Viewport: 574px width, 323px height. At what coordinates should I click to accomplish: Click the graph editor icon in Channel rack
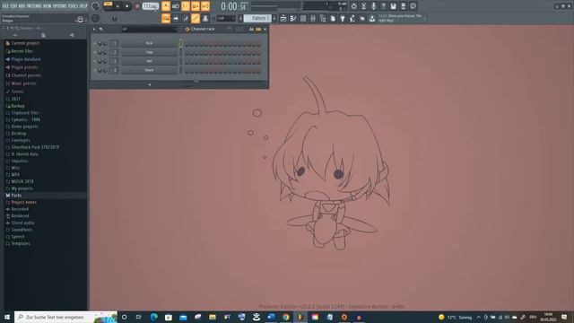point(251,29)
